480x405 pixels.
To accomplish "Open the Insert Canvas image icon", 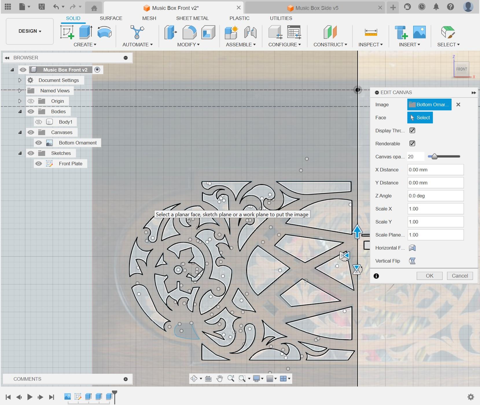I will (419, 32).
